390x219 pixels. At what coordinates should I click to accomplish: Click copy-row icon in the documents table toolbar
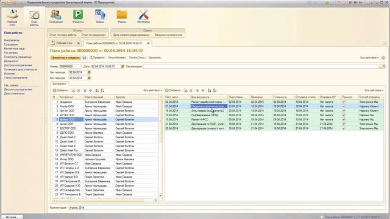185,91
